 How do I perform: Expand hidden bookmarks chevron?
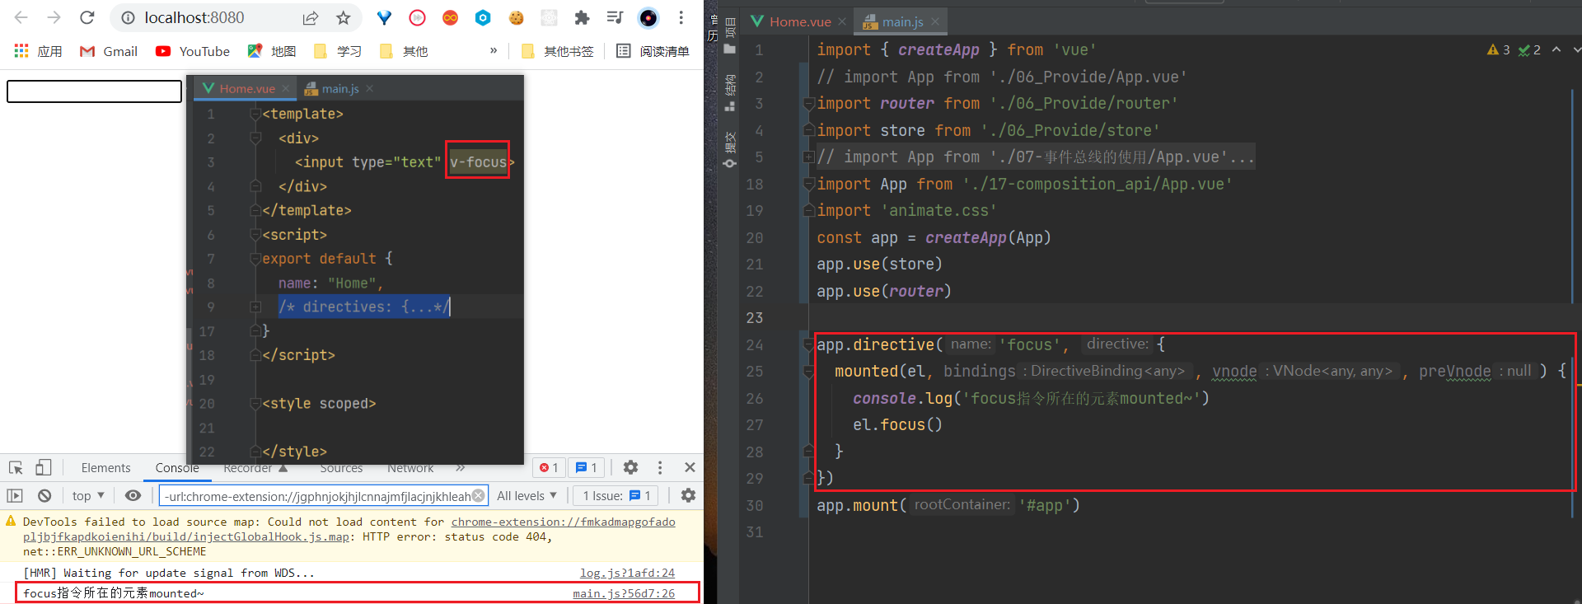(x=494, y=51)
